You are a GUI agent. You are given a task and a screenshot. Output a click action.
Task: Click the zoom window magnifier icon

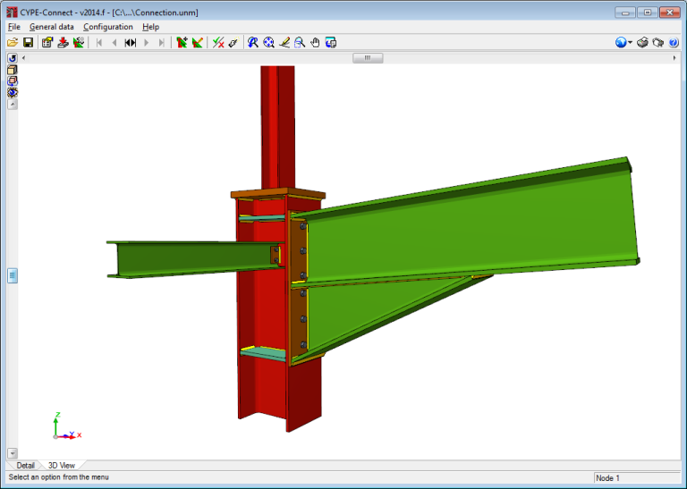pyautogui.click(x=300, y=43)
